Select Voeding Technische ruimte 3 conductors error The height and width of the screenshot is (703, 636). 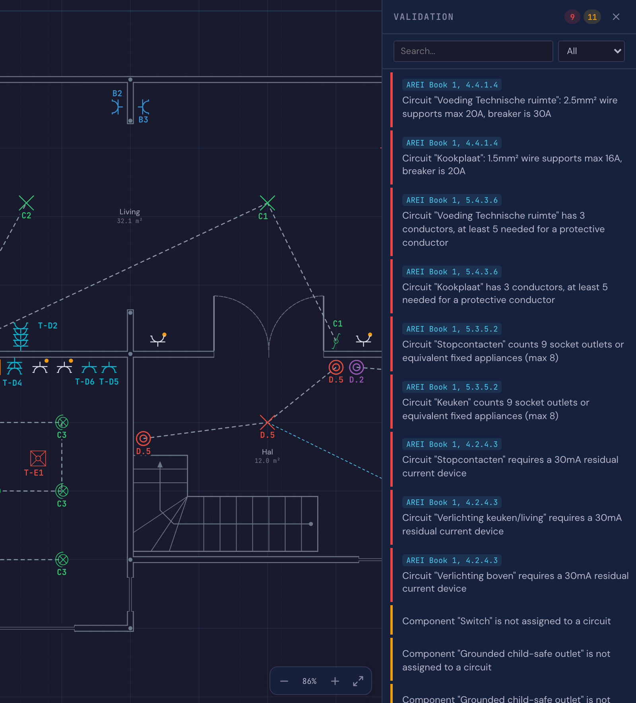[x=512, y=222]
